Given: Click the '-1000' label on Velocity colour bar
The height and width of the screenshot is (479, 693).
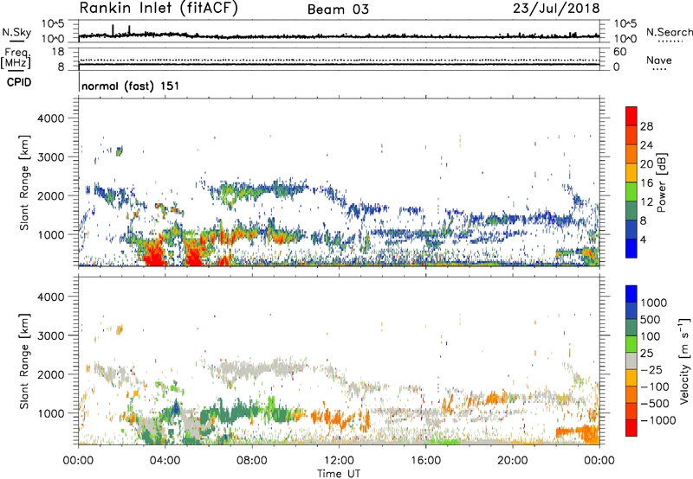Looking at the screenshot, I should (x=657, y=420).
